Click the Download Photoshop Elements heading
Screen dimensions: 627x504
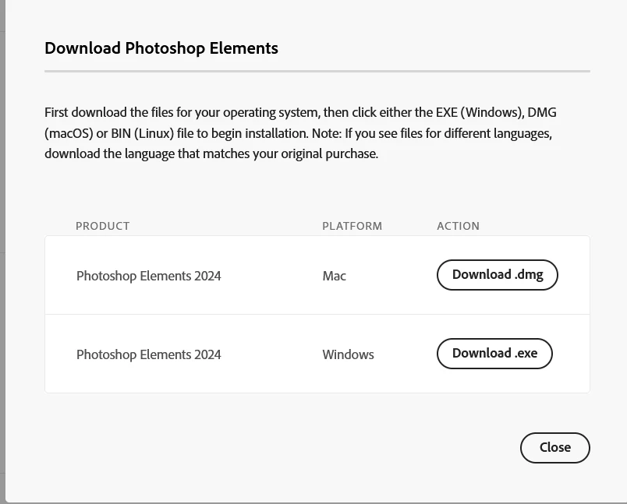(161, 48)
